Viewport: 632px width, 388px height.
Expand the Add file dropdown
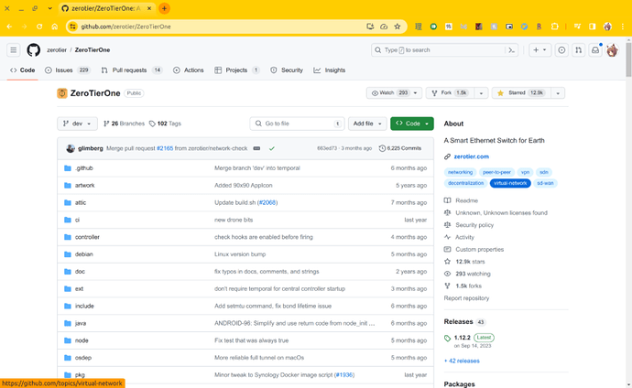[x=367, y=124]
